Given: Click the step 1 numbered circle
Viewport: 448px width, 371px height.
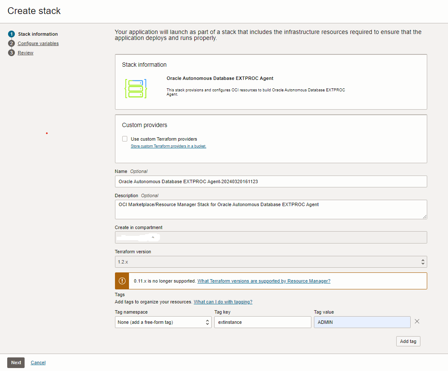Looking at the screenshot, I should pos(11,34).
